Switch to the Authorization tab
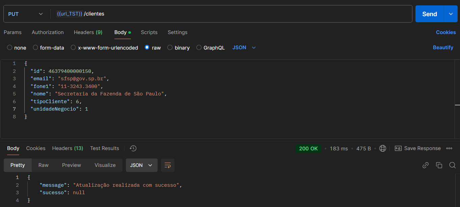Image resolution: width=460 pixels, height=207 pixels. 48,32
